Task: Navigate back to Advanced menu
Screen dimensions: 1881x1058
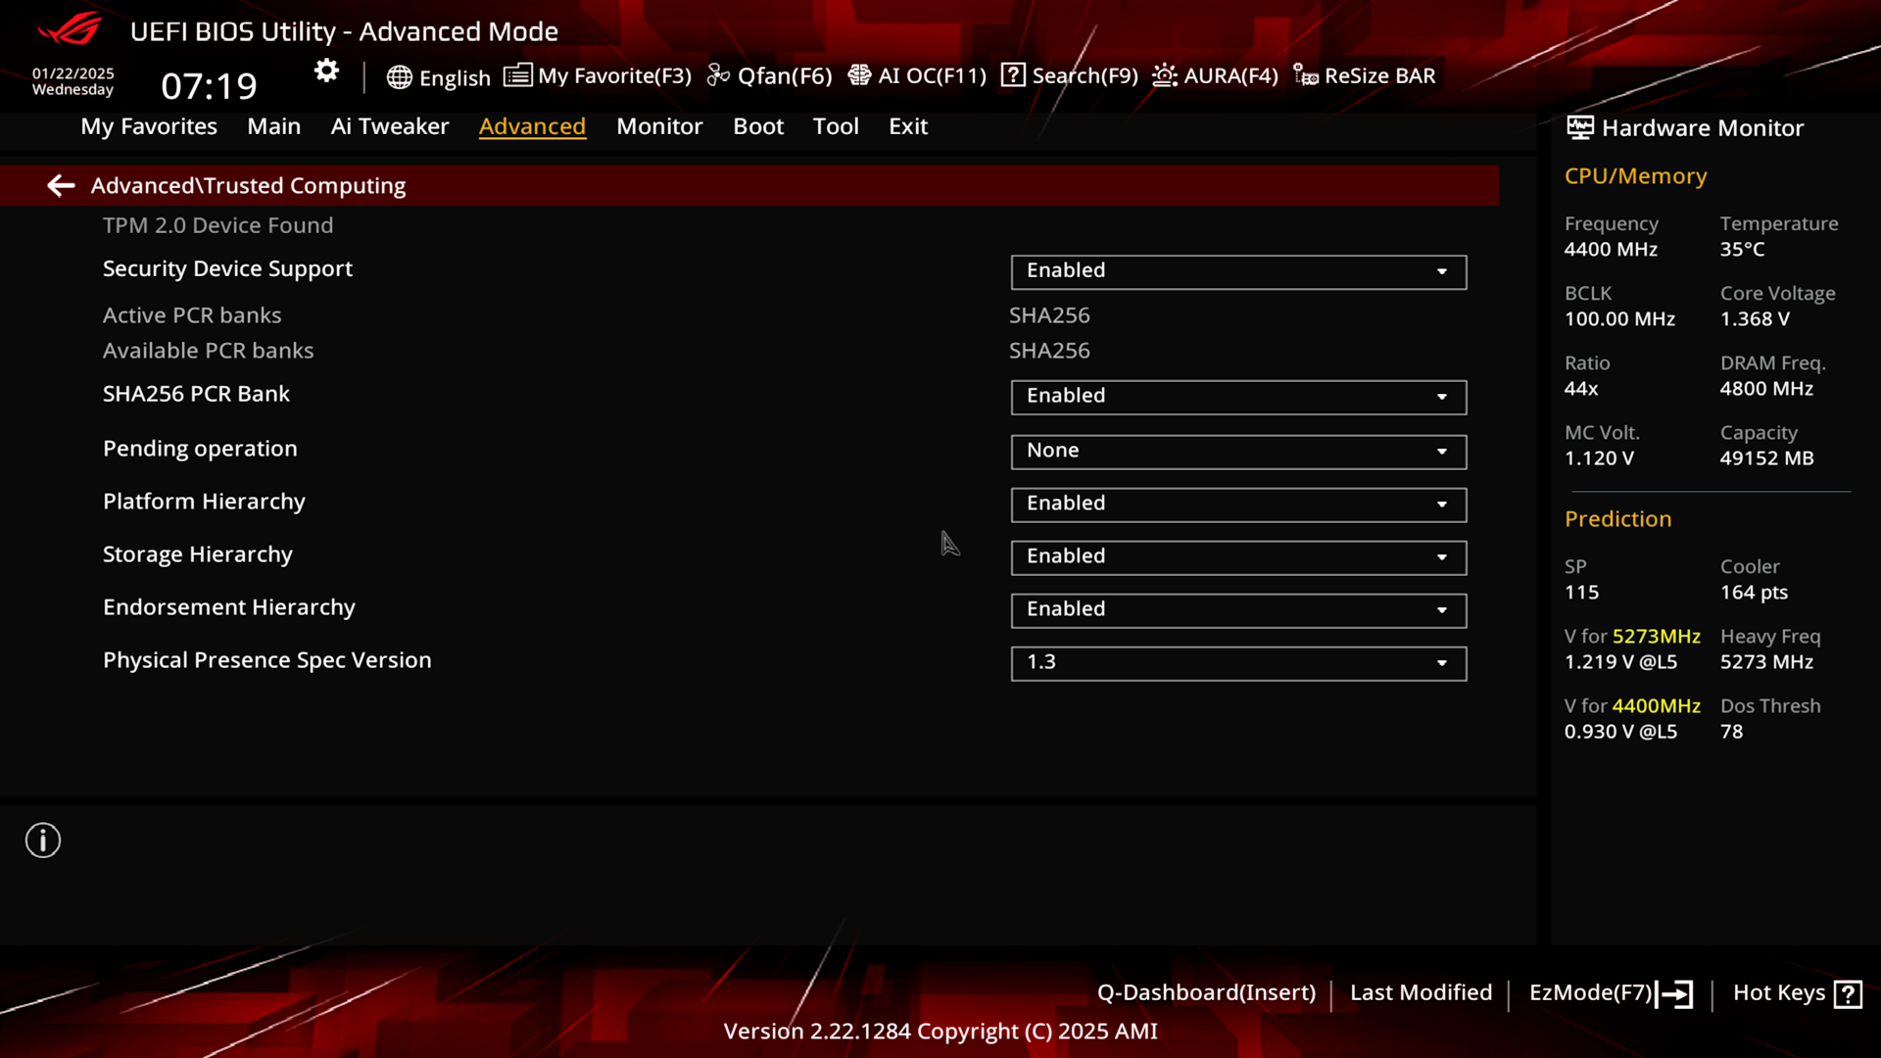Action: tap(61, 185)
